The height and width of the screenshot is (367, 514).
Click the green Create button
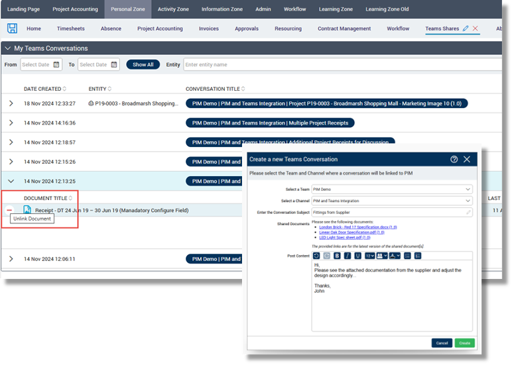(464, 343)
